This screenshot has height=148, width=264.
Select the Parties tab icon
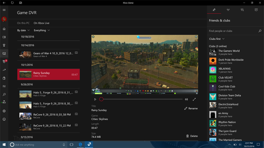point(228,10)
